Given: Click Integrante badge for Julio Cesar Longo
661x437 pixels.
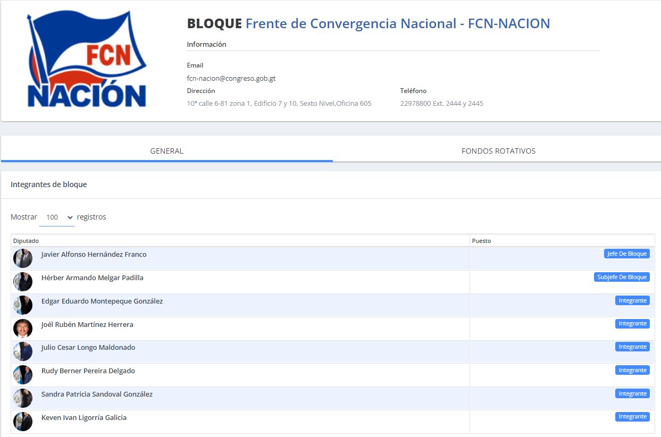Looking at the screenshot, I should coord(632,347).
